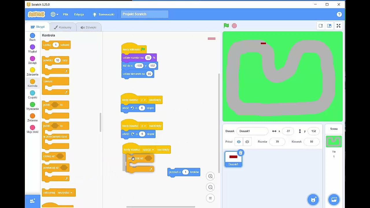Select the Wygląd blocks category
The width and height of the screenshot is (370, 208).
[32, 49]
